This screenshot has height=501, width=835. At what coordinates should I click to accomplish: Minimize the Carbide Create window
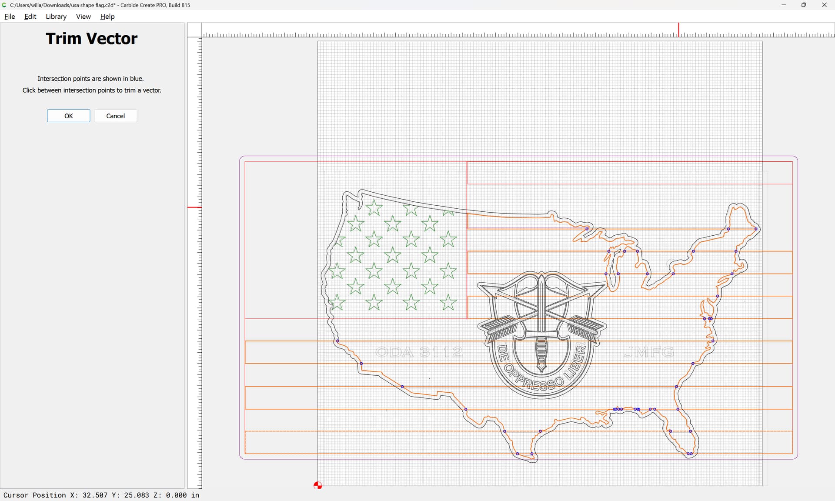(784, 5)
